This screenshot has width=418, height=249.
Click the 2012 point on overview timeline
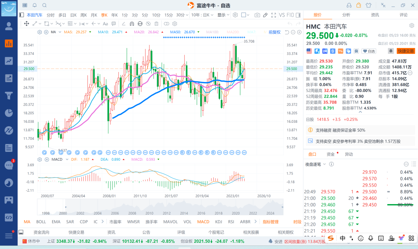166,213
